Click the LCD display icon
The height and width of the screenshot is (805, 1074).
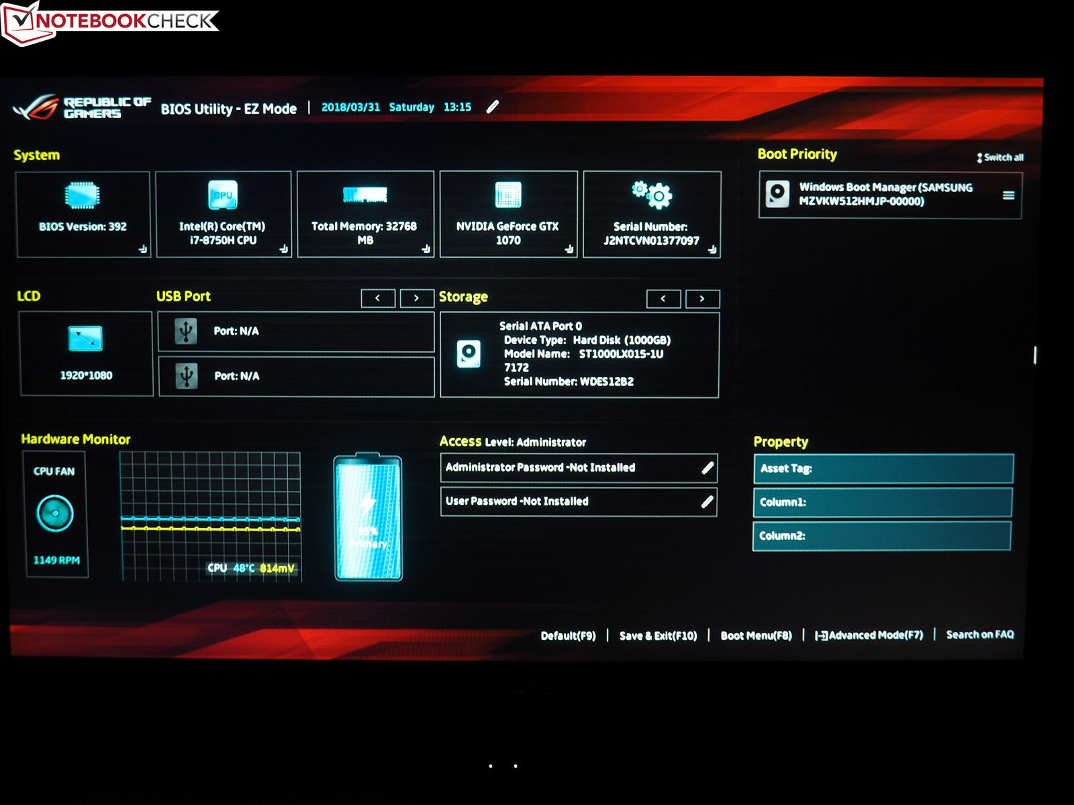(86, 339)
